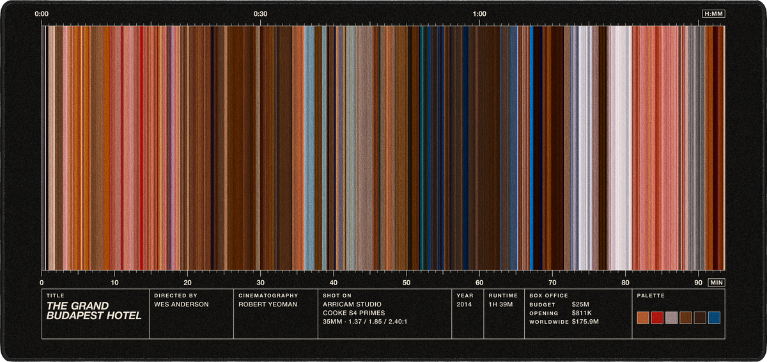Click the H:MM unit badge
This screenshot has width=767, height=362.
(x=713, y=13)
